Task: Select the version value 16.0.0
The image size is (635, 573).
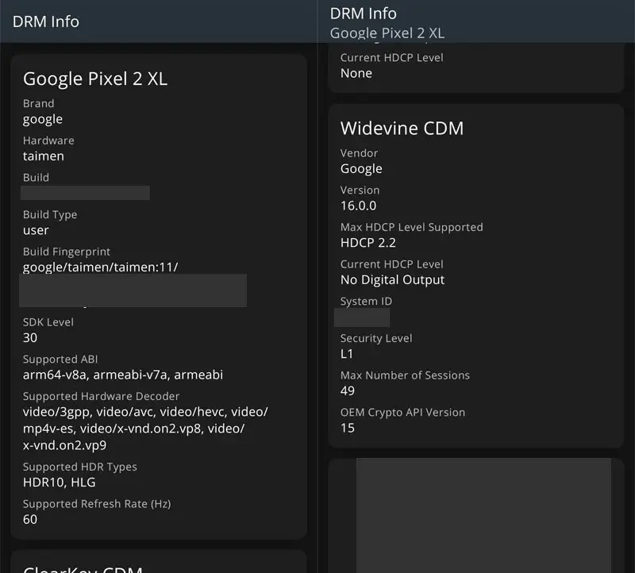Action: coord(359,206)
